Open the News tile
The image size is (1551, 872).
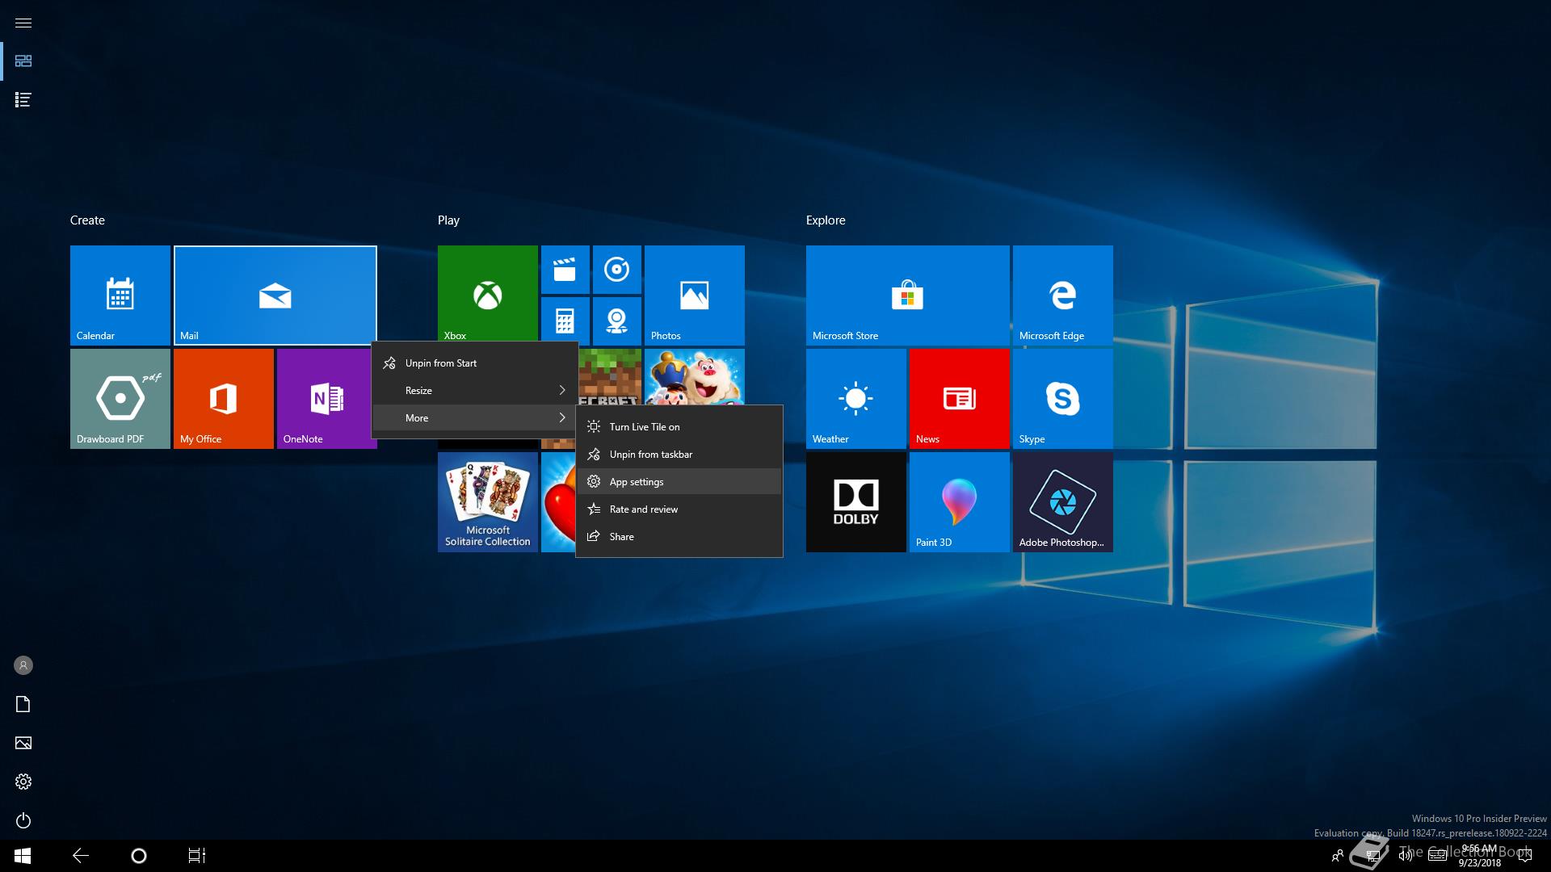tap(960, 399)
